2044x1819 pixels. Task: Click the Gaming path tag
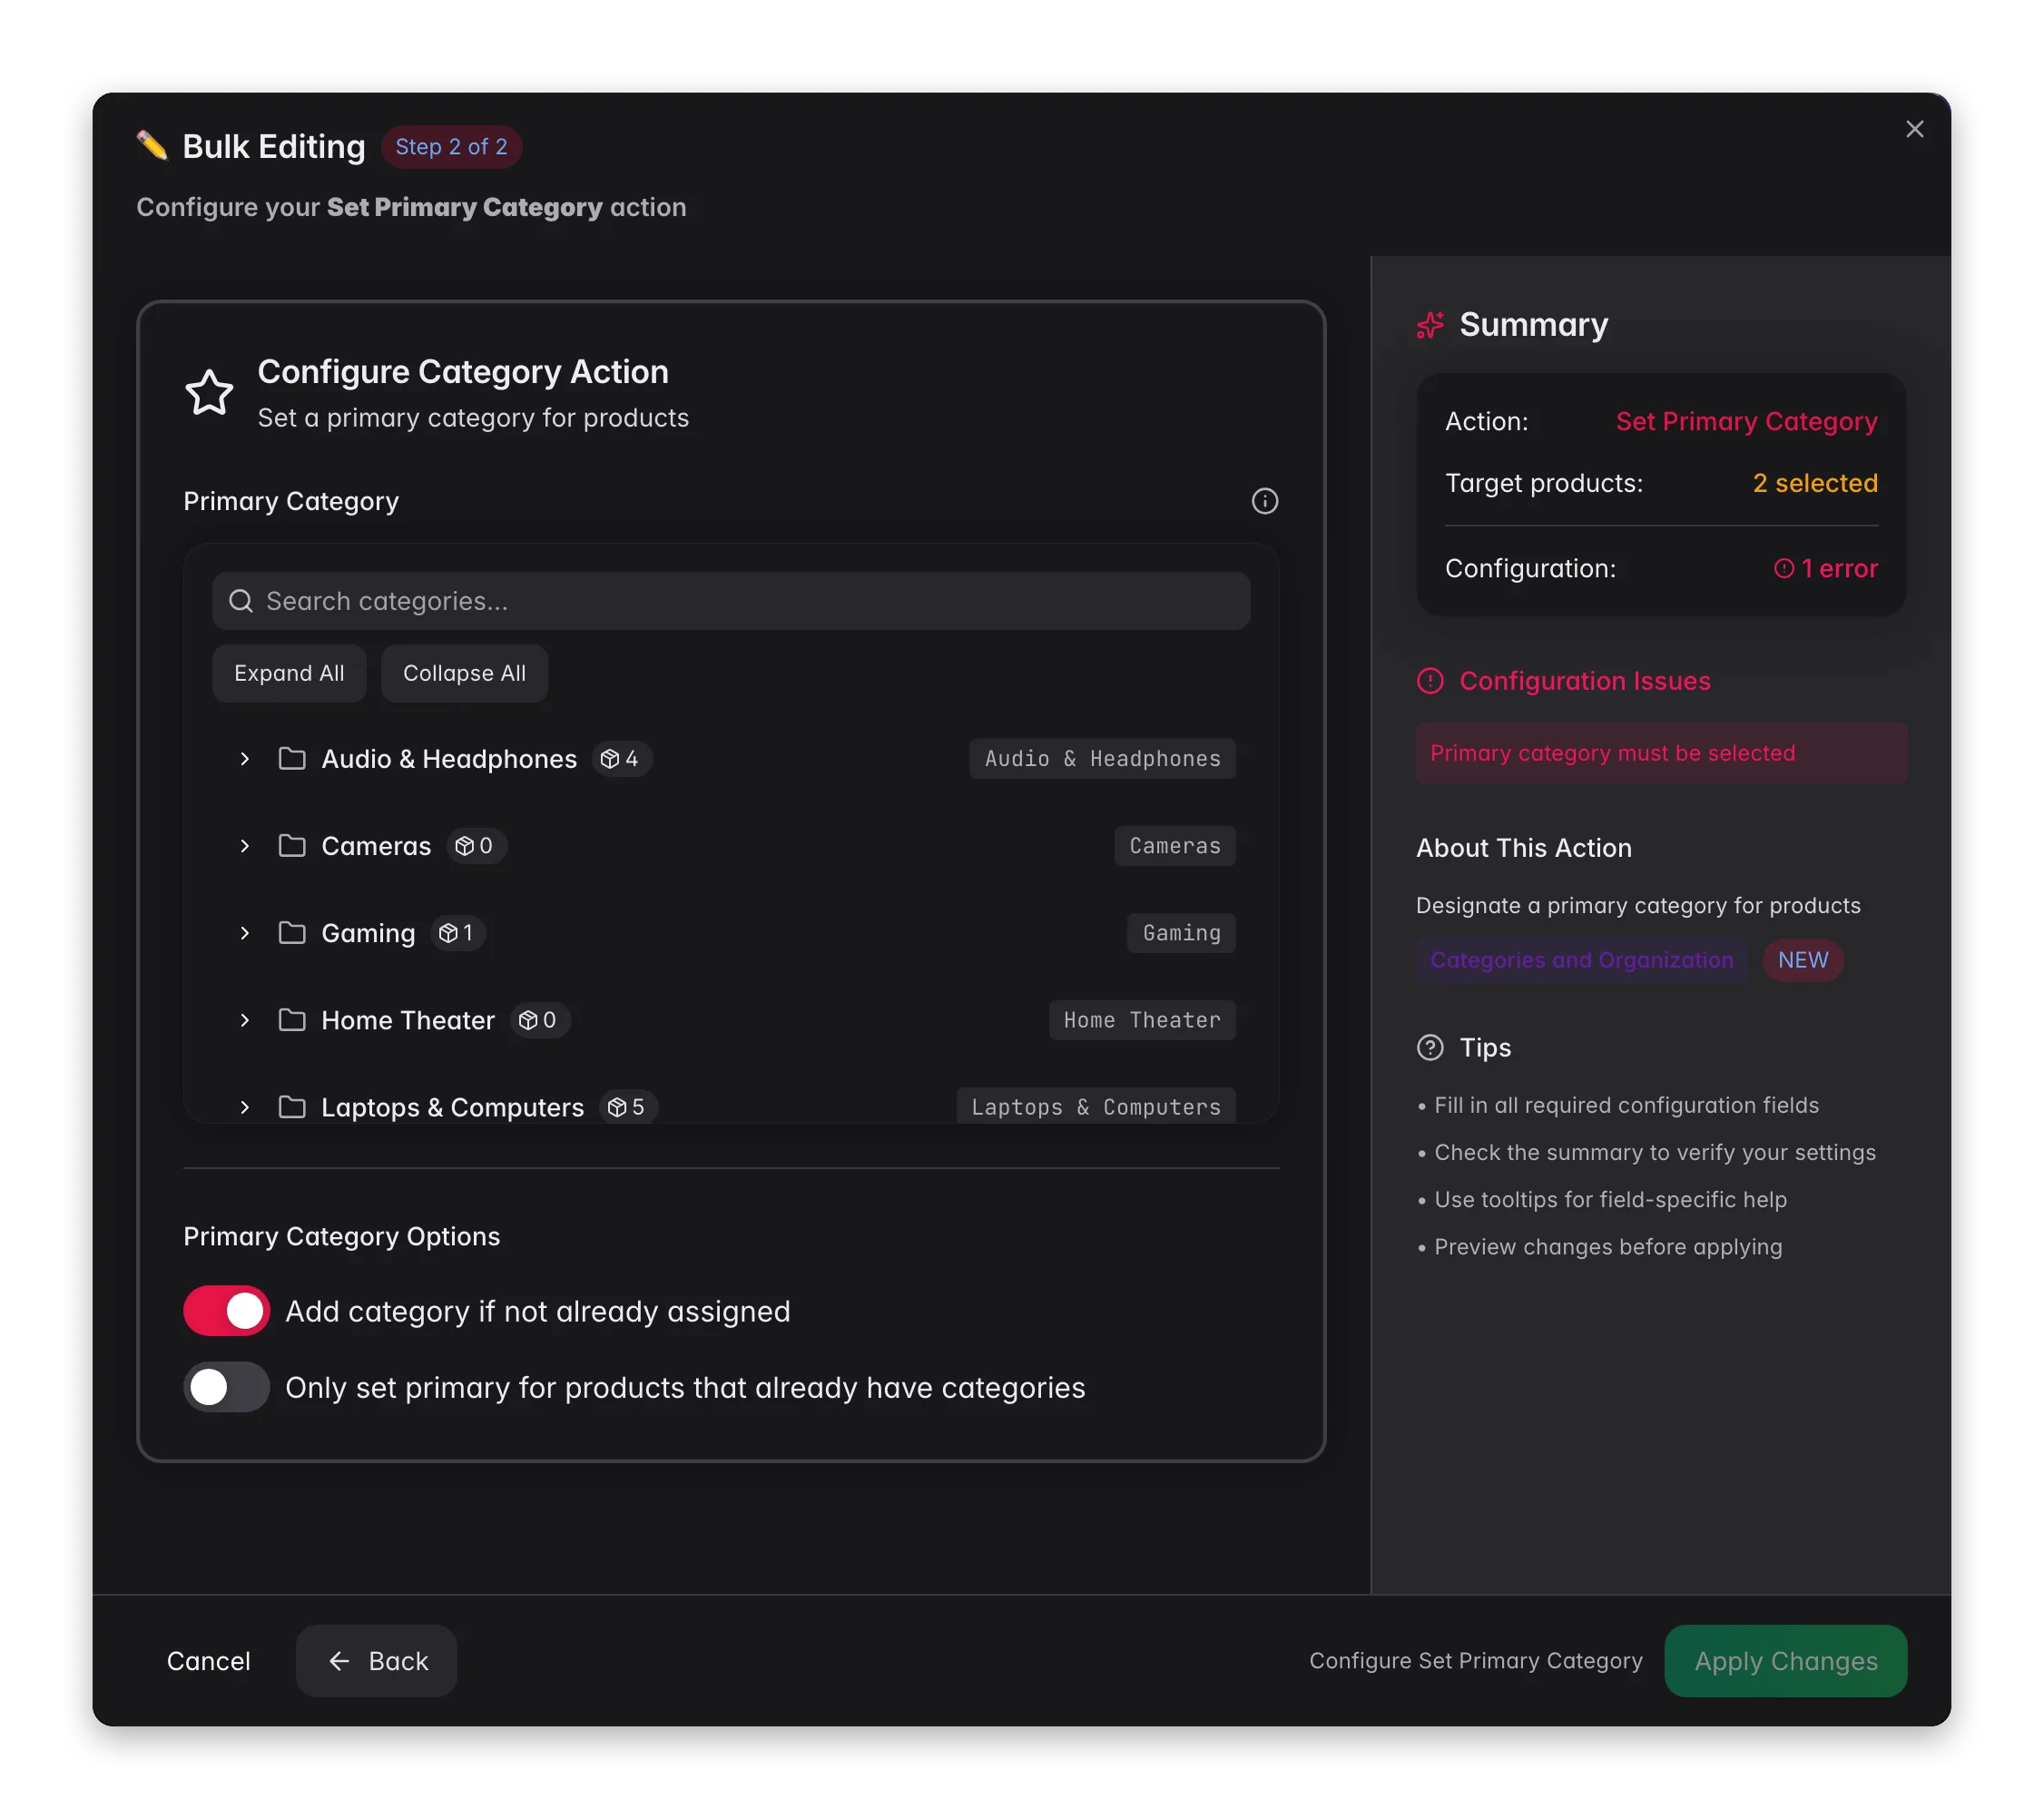pyautogui.click(x=1181, y=933)
